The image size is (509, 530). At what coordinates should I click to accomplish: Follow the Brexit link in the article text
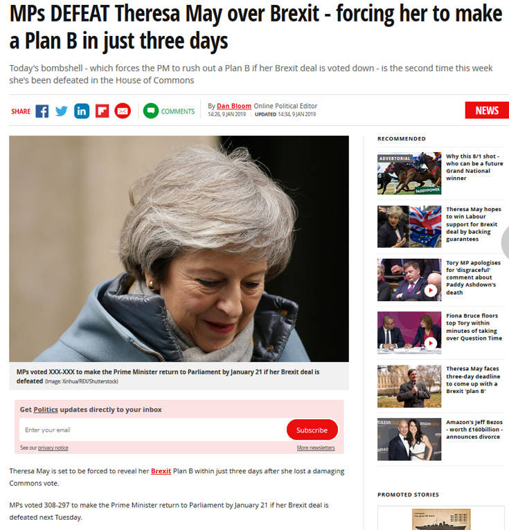coord(161,471)
